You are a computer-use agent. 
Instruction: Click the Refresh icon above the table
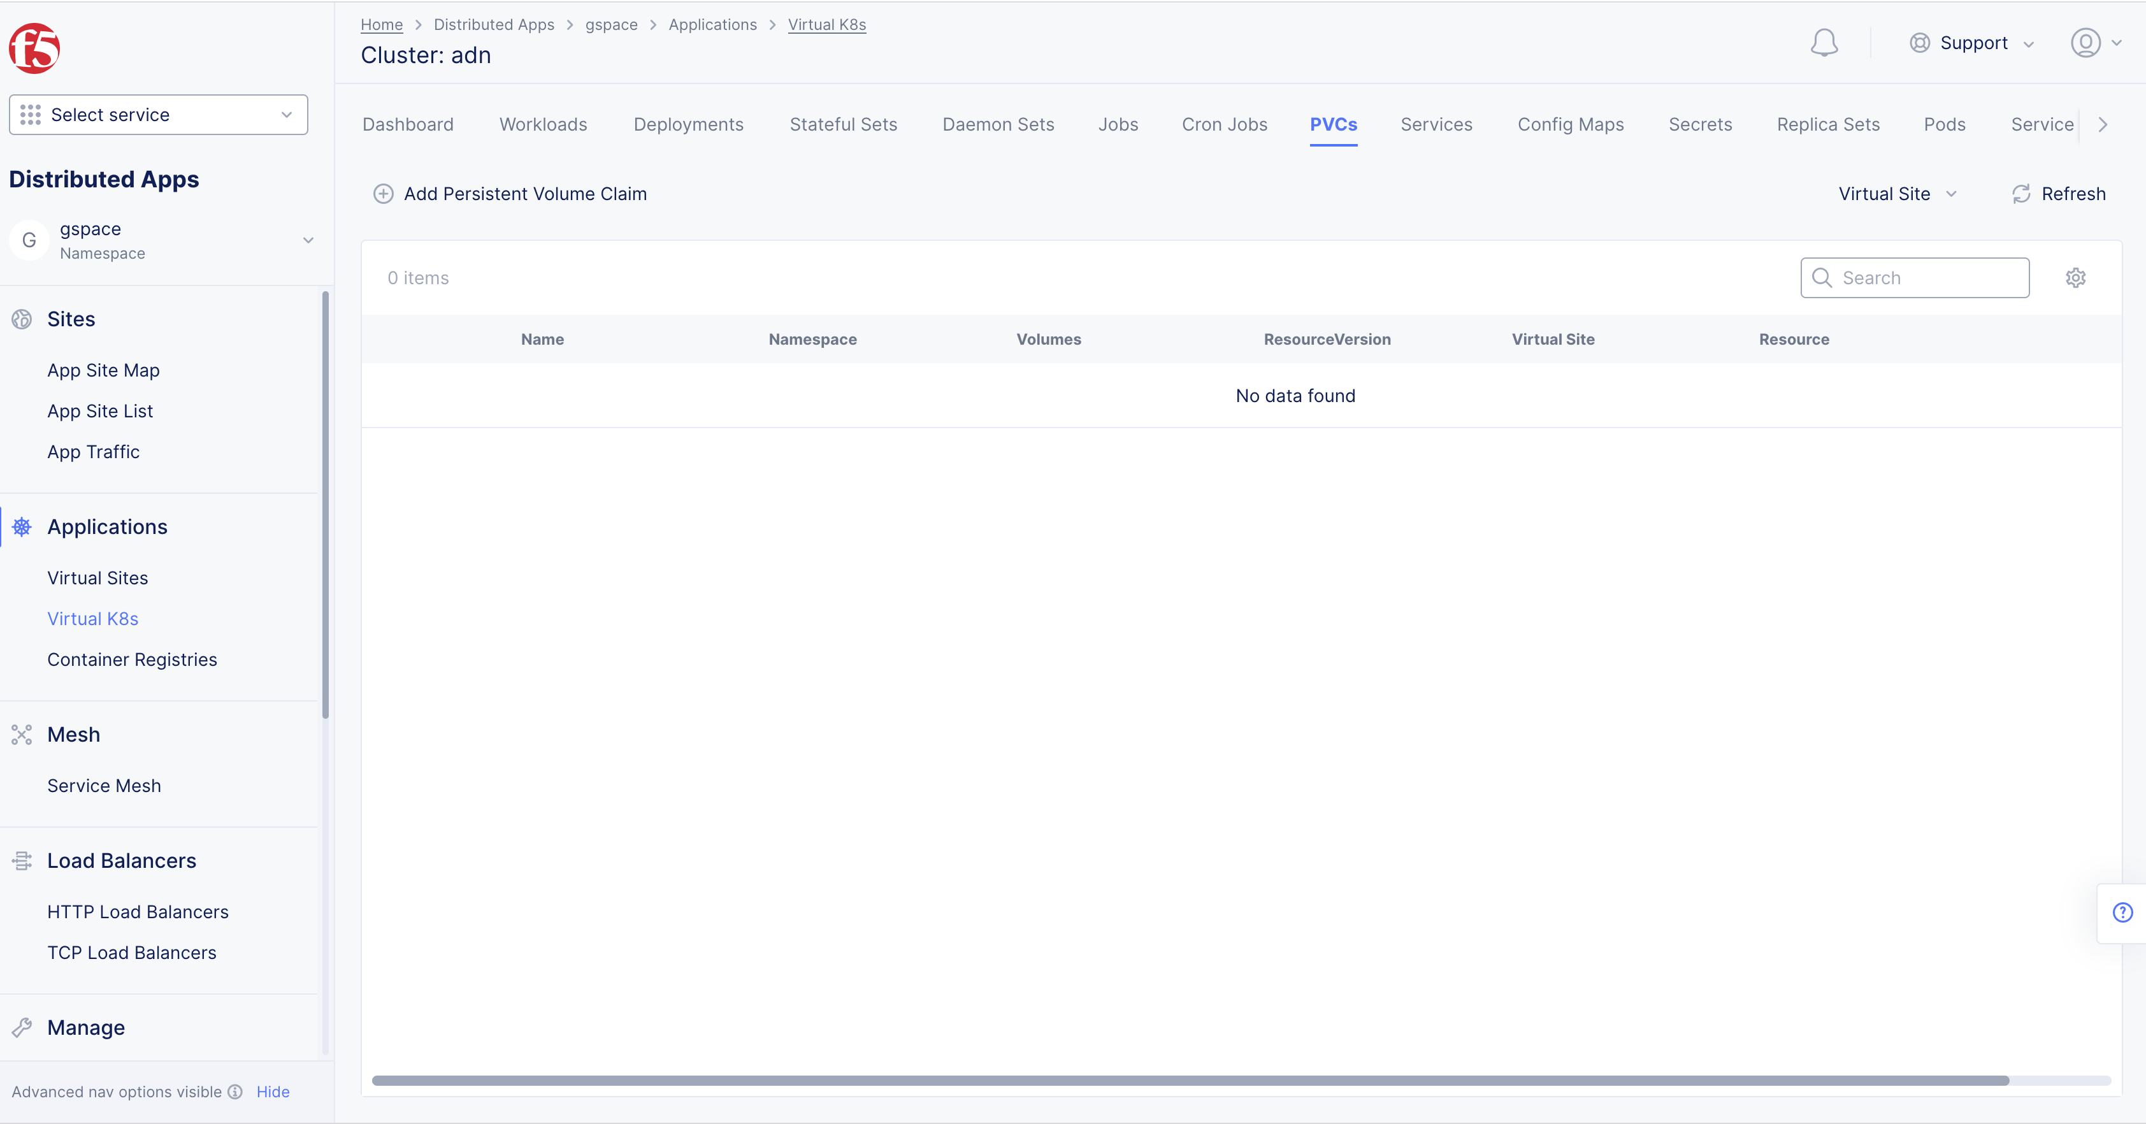(2022, 193)
